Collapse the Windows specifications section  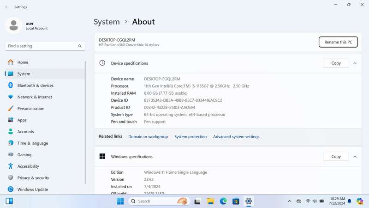[355, 157]
